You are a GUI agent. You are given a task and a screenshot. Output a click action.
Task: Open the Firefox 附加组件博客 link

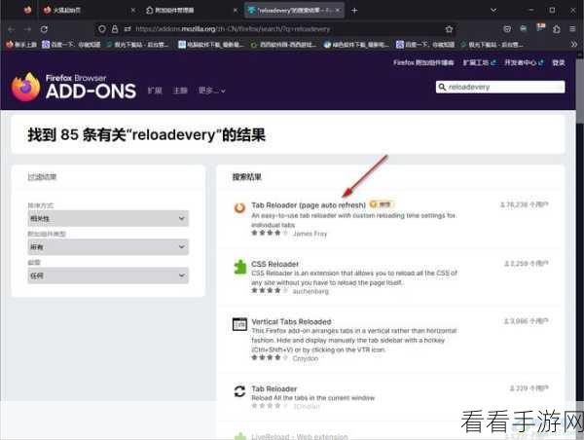click(423, 62)
